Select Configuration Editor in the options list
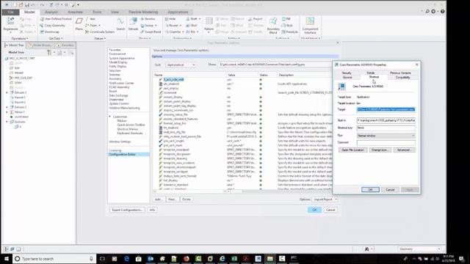This screenshot has height=264, width=470. click(129, 155)
